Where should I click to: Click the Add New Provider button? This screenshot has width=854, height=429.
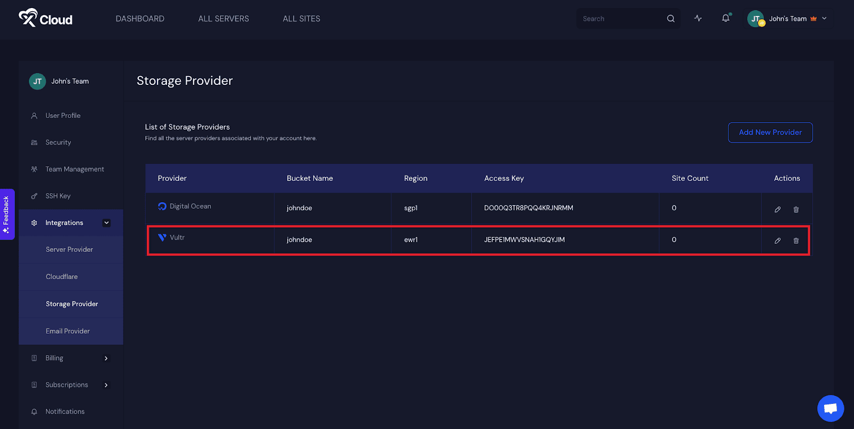(x=770, y=132)
